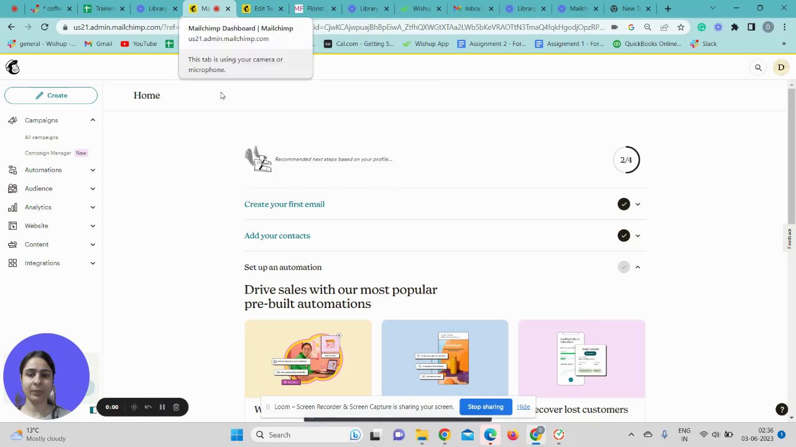The height and width of the screenshot is (447, 796).
Task: Open the Mailchimp Freddie logo home icon
Action: 12,67
